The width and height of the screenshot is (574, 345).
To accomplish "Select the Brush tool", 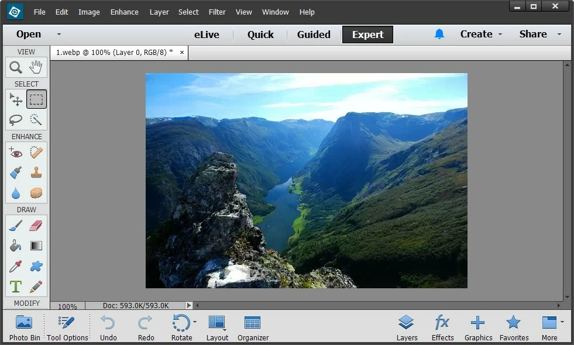I will tap(16, 225).
